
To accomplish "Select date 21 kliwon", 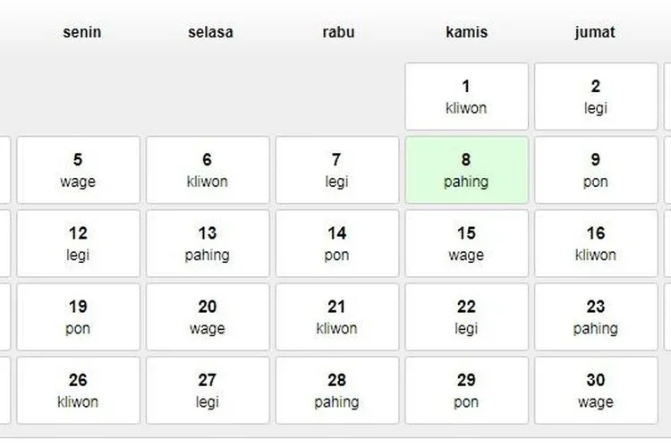I will point(336,317).
